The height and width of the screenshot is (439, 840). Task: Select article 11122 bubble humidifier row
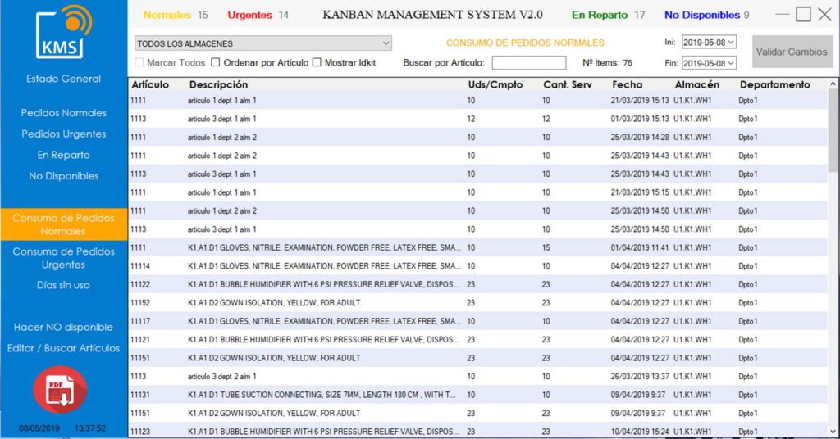point(478,284)
